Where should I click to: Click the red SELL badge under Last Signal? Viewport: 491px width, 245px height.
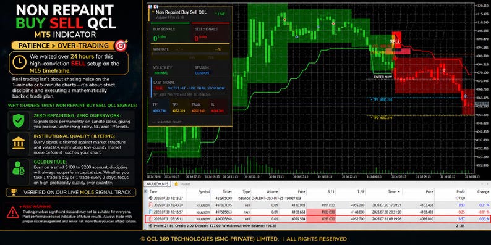tap(160, 88)
